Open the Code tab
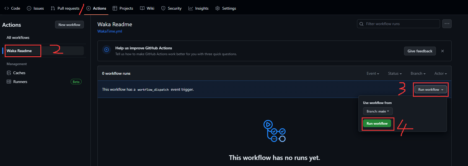468x166 pixels. click(12, 8)
